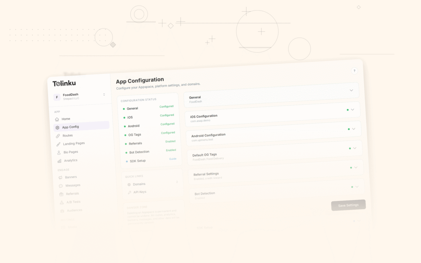
Task: Expand the Android Configuration panel
Action: tap(353, 129)
